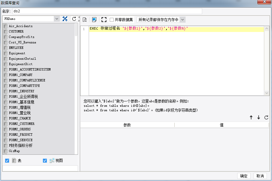
Task: Uncheck the 表 checkbox
Action: (7, 160)
